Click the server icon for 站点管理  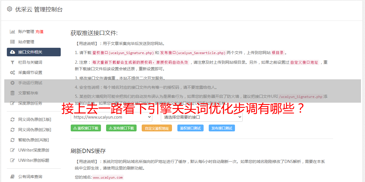point(13,42)
